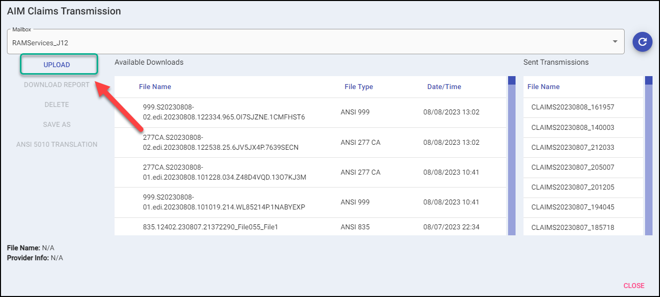Click the UPLOAD button
The height and width of the screenshot is (297, 660).
pyautogui.click(x=57, y=65)
